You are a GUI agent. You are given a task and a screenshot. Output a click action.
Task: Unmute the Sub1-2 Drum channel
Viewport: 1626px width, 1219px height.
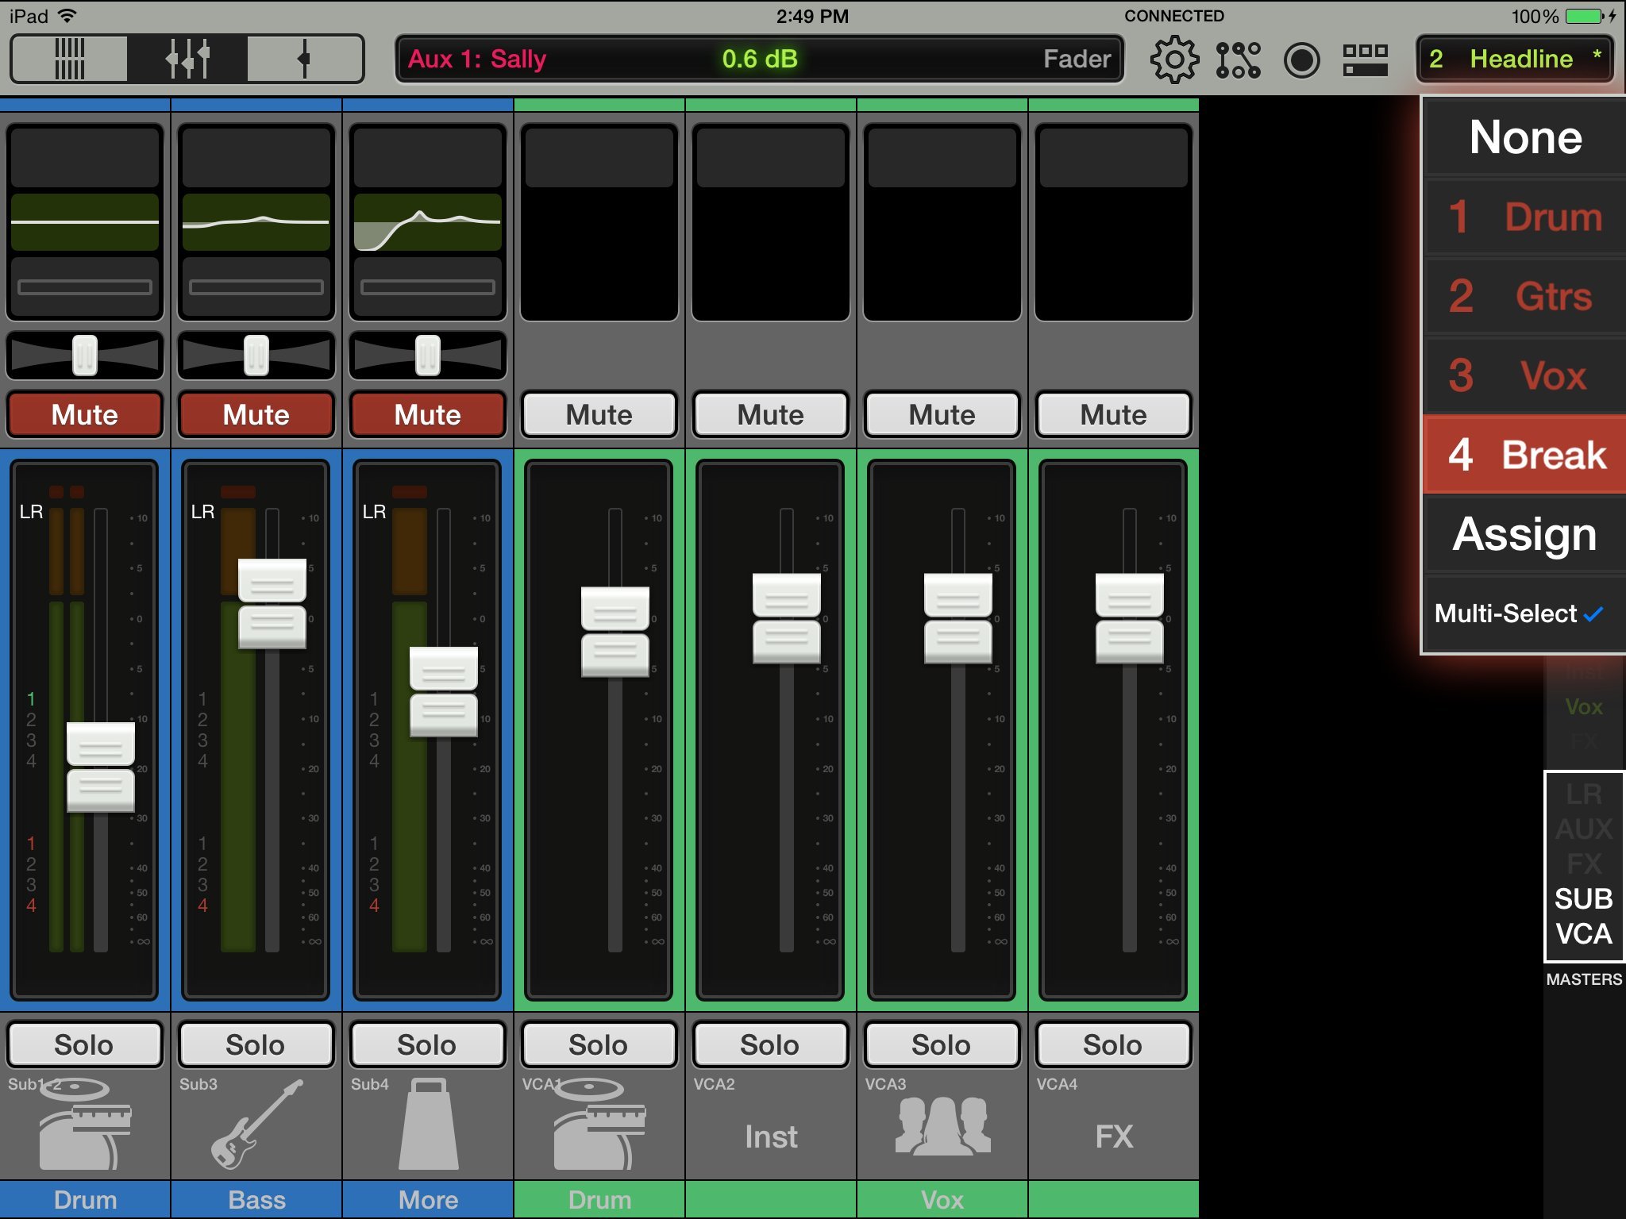pos(85,414)
